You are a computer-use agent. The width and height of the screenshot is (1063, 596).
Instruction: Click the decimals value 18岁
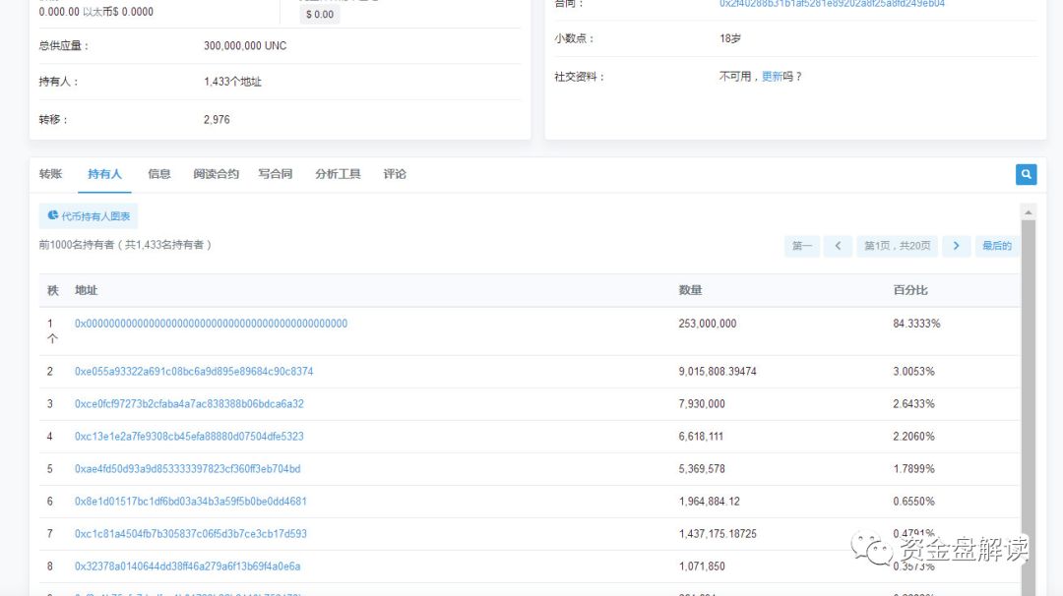coord(730,38)
